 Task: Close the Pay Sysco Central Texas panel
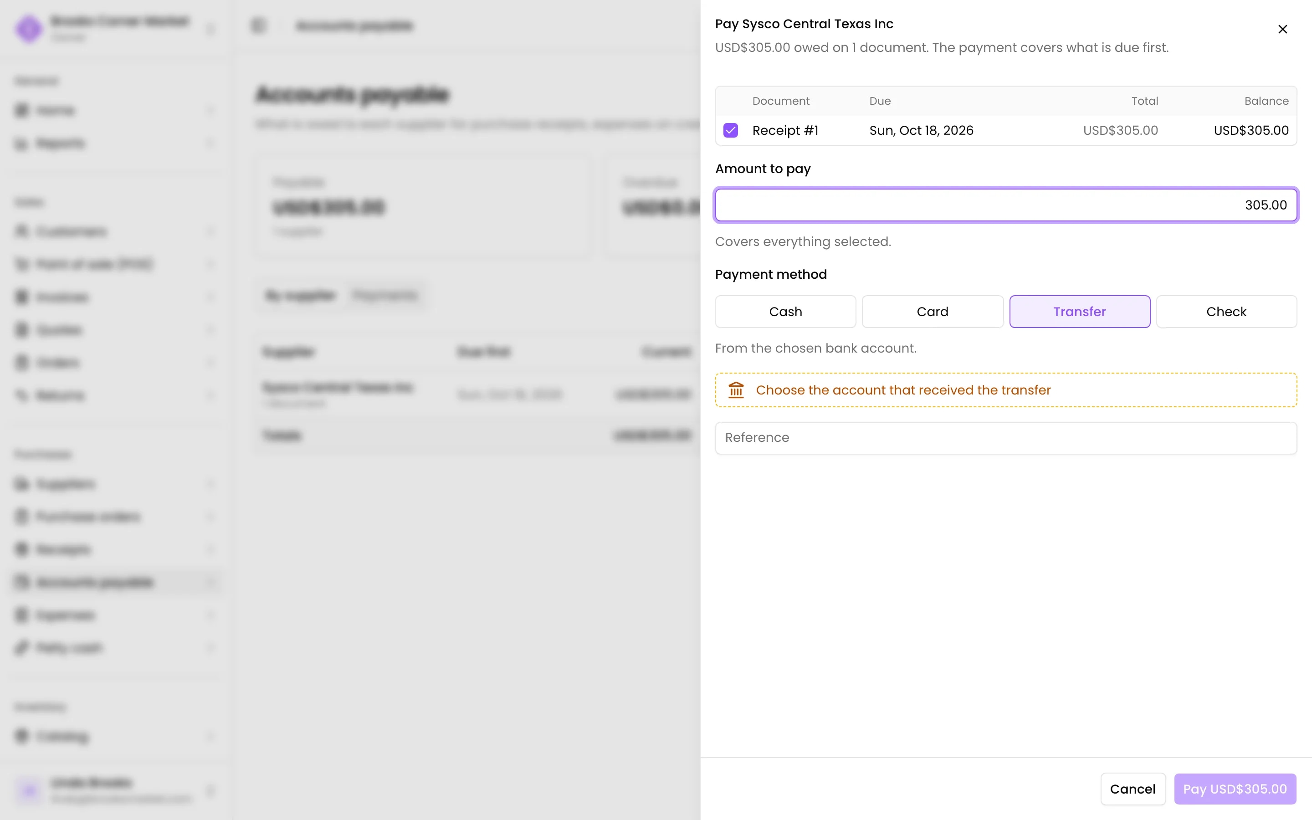pyautogui.click(x=1282, y=29)
